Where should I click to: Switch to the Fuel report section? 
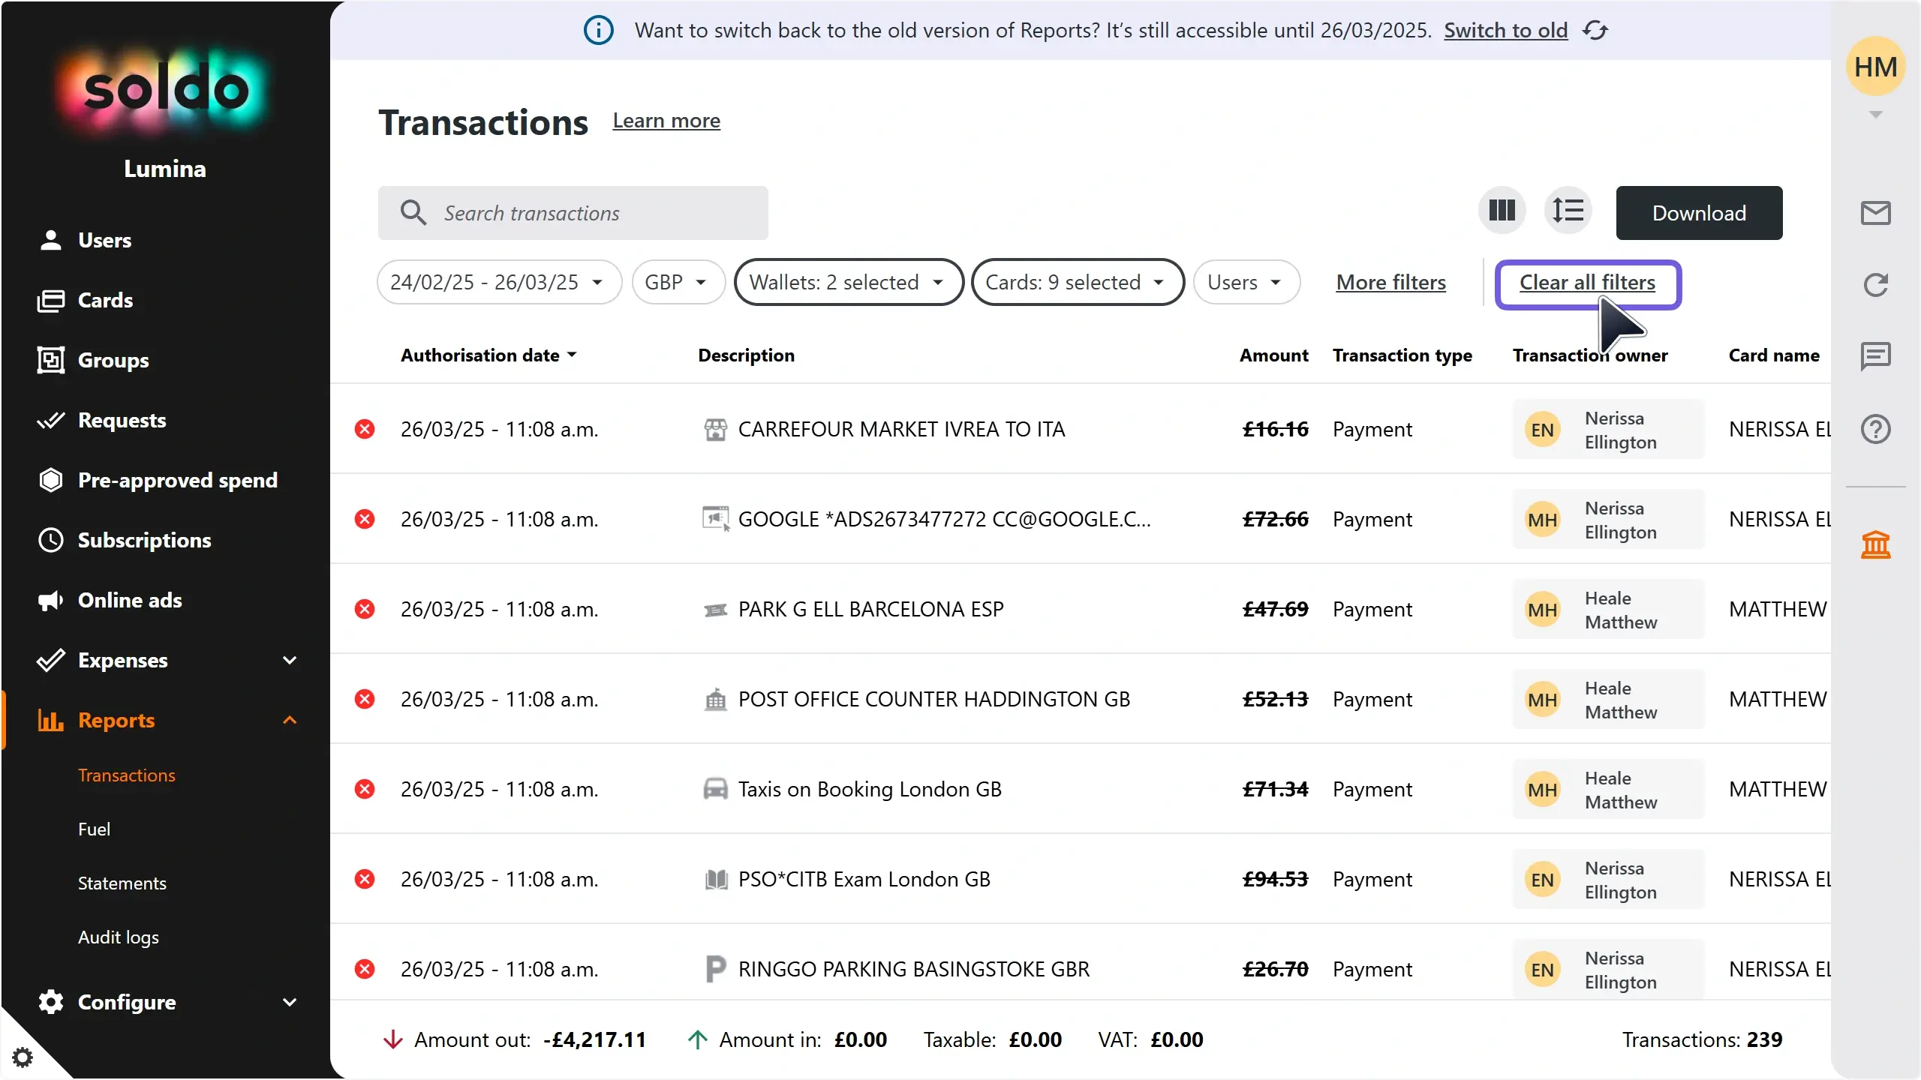(94, 829)
